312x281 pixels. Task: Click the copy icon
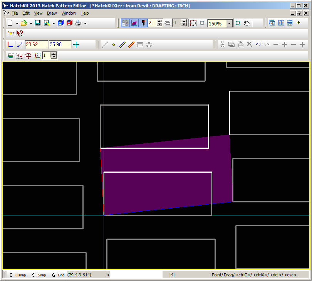click(x=231, y=44)
